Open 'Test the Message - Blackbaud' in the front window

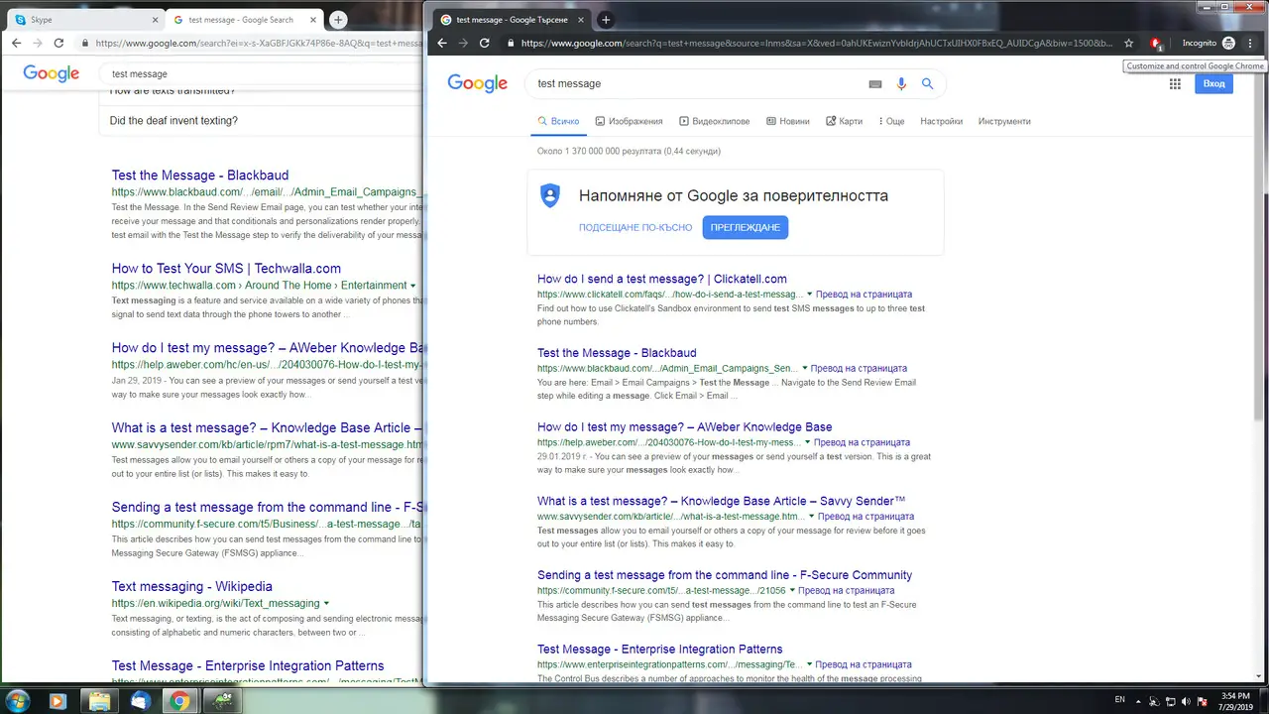(617, 353)
